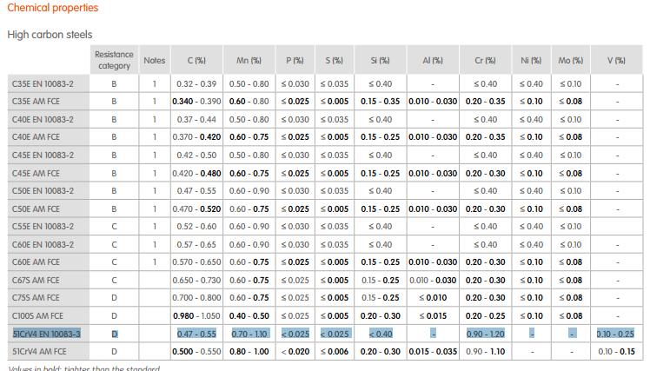This screenshot has width=650, height=371.
Task: Click phosphorus value '< 0.020'
Action: click(x=295, y=352)
